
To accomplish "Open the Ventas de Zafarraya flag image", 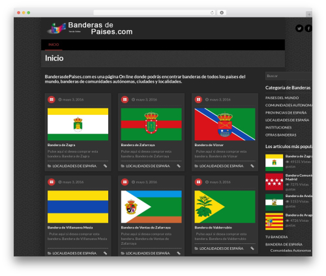I will [x=151, y=207].
